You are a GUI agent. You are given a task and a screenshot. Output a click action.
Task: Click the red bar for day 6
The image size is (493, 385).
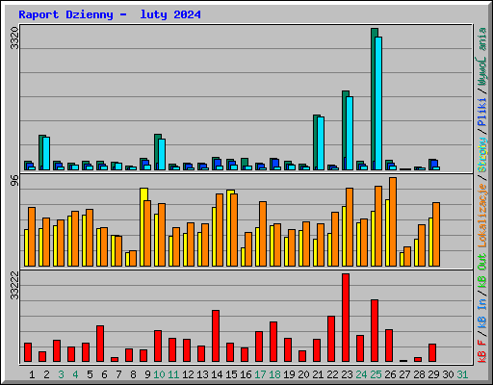tap(100, 344)
